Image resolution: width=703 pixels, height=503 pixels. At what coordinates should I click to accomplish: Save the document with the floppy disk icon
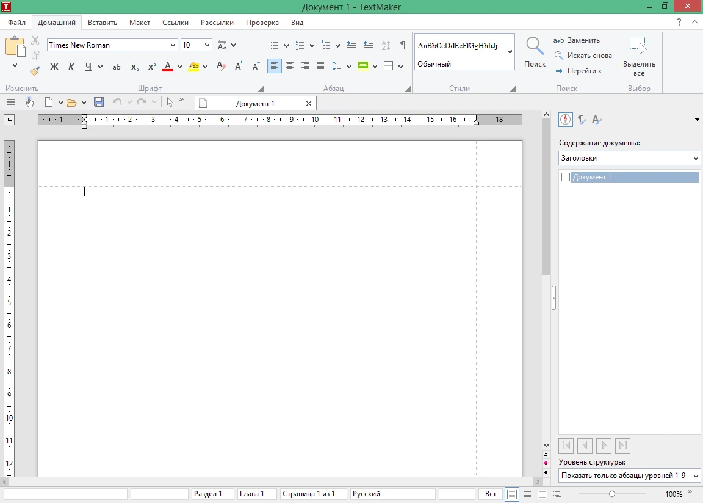click(99, 102)
